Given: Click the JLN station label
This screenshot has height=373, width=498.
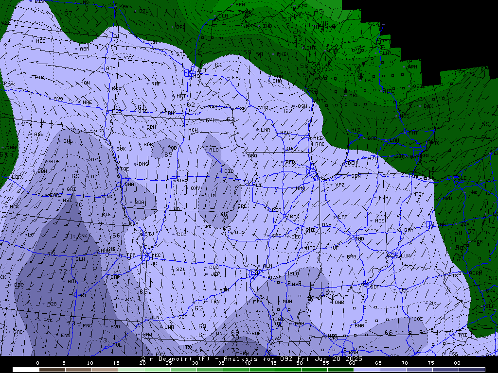Looking at the screenshot, I should [x=155, y=318].
